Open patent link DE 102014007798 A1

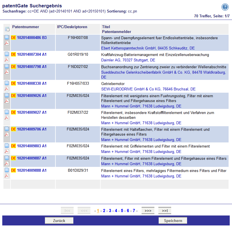click(x=29, y=67)
